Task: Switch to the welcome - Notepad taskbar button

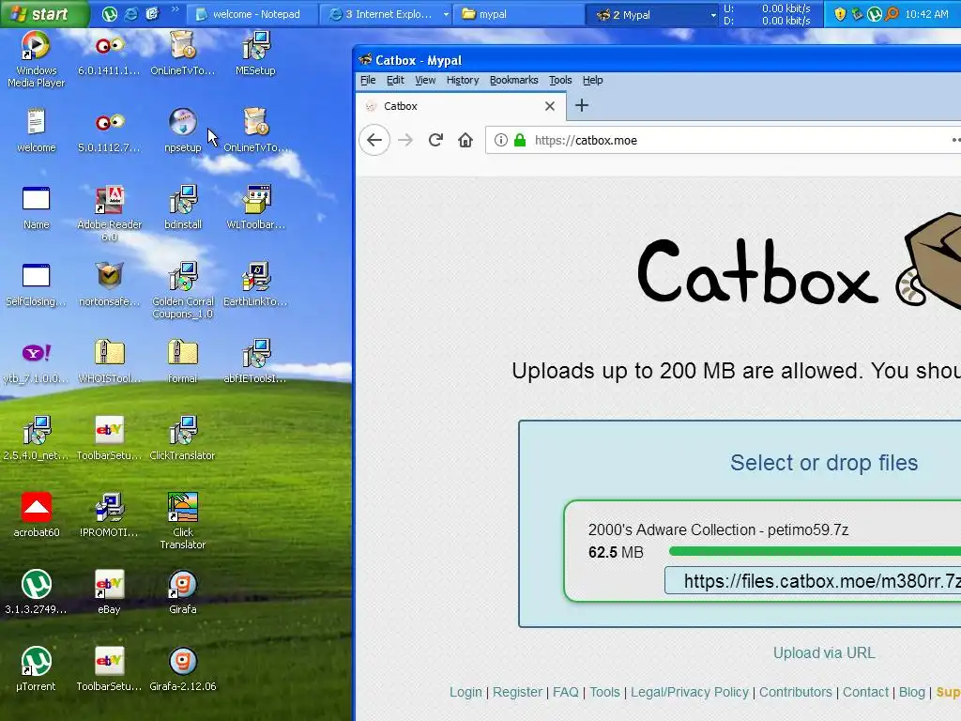Action: click(x=252, y=14)
